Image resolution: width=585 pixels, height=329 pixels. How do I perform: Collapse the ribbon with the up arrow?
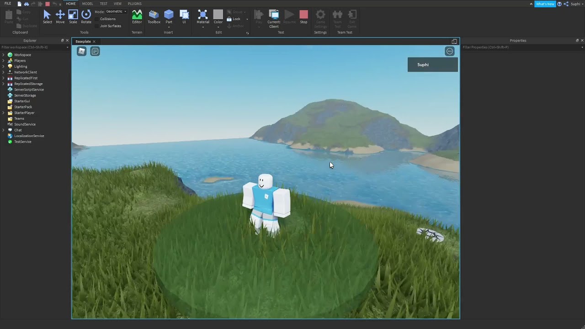tap(531, 4)
